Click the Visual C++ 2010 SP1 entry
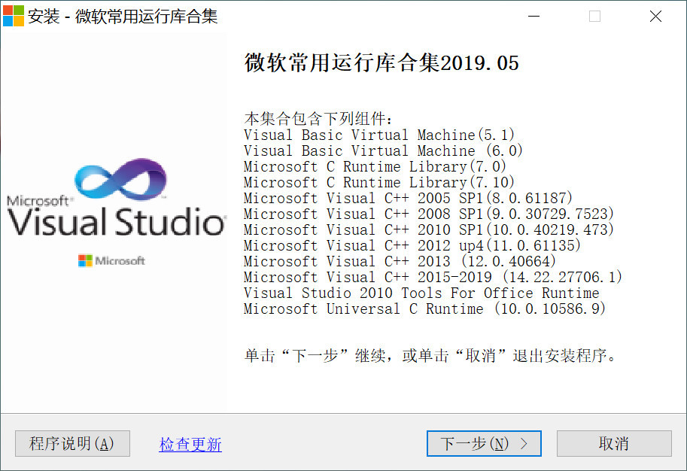 coord(429,230)
